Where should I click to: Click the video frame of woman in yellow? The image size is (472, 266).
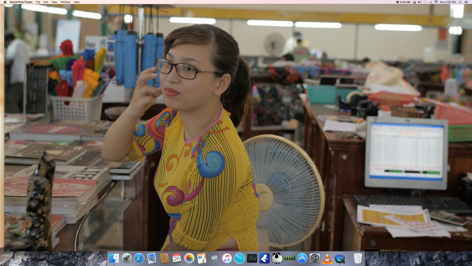238,128
